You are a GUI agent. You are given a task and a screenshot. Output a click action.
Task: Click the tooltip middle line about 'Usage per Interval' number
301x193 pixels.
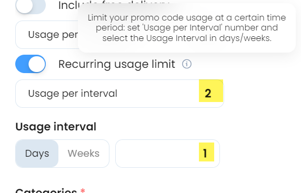187,28
